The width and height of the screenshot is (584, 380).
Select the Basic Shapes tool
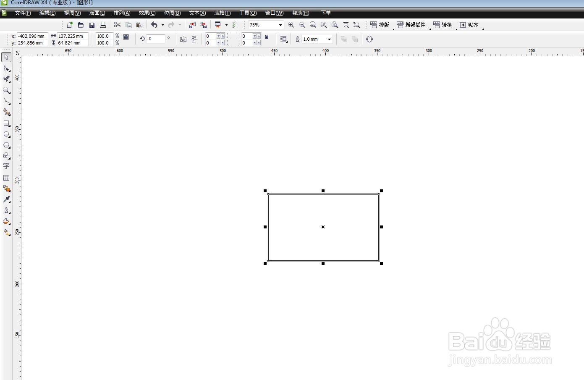(x=6, y=156)
